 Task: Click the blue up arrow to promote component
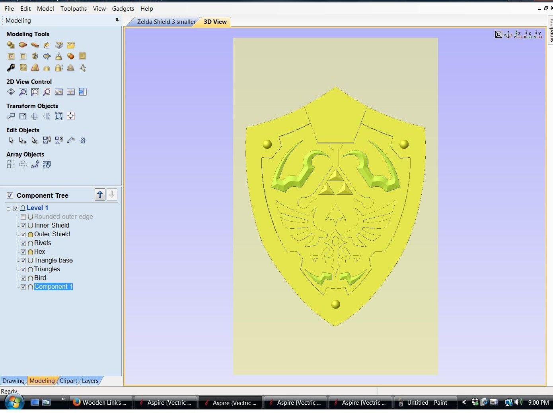(x=100, y=194)
